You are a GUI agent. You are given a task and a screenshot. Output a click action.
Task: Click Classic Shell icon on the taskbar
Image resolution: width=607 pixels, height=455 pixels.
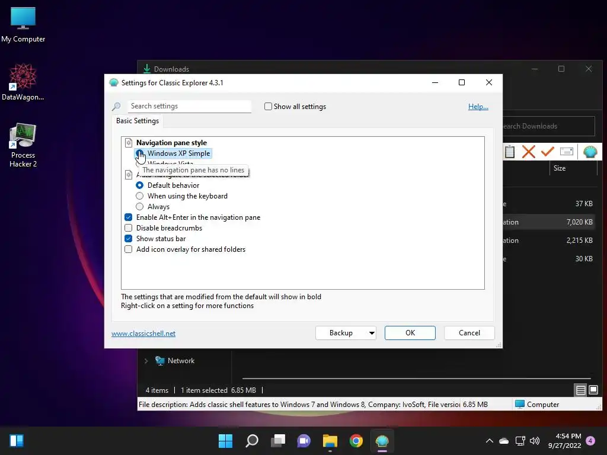[382, 441]
